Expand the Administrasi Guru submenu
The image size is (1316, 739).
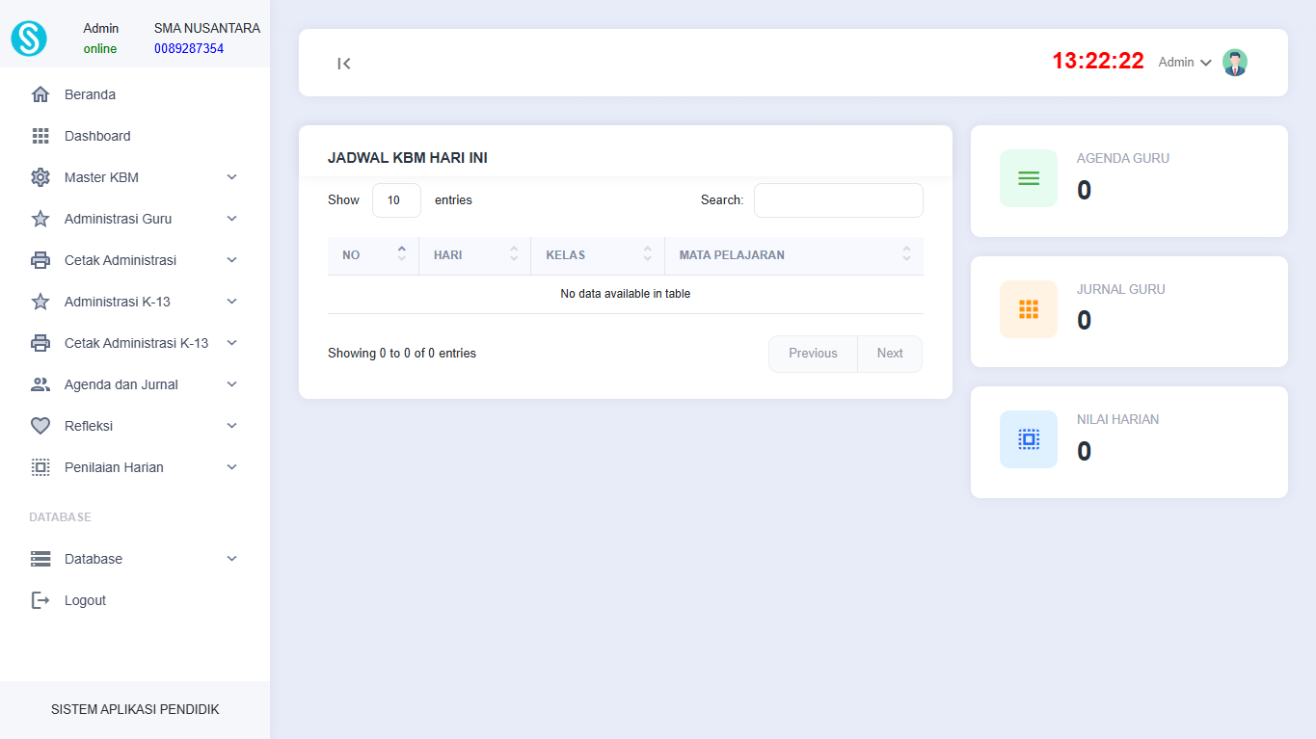pos(231,219)
